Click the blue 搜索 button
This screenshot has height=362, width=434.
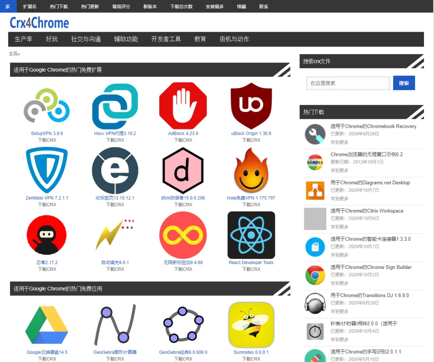tap(404, 83)
